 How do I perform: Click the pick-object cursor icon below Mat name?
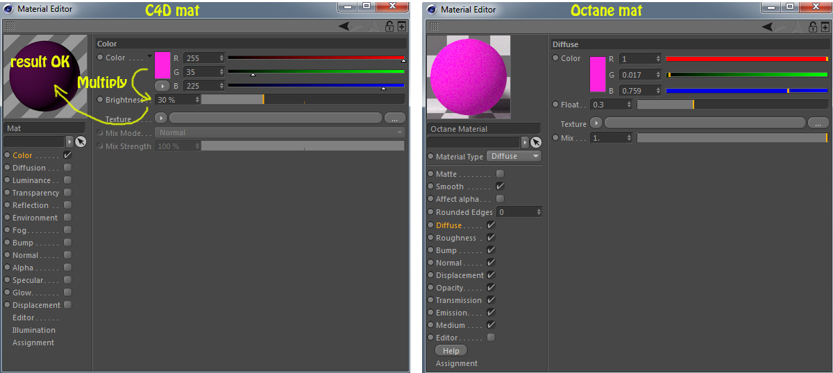click(81, 141)
